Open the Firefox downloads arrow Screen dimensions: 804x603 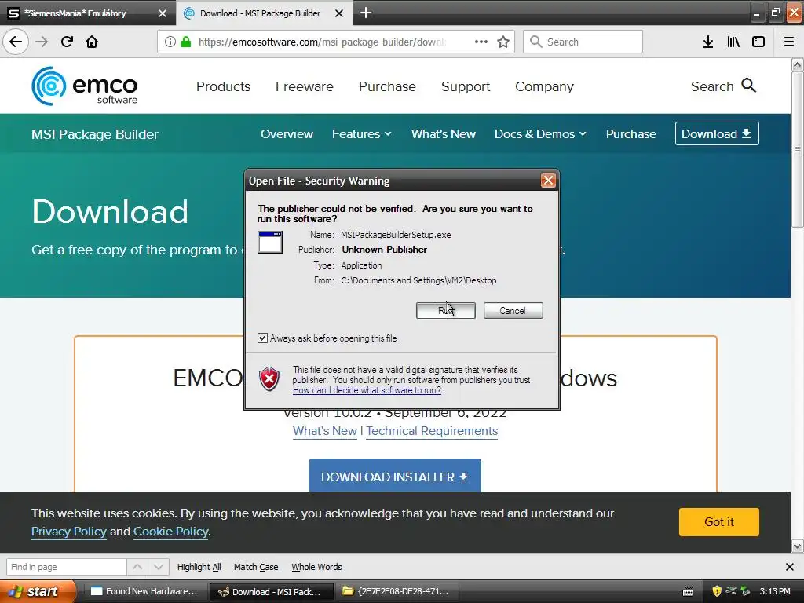click(708, 42)
